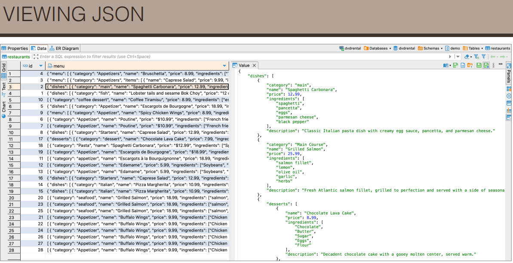The width and height of the screenshot is (513, 263).
Task: Click the "Grilled Salmon" name line in JSON viewer
Action: click(296, 149)
